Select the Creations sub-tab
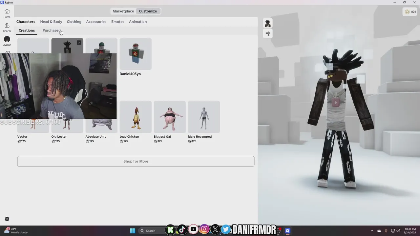The width and height of the screenshot is (420, 236). (x=27, y=30)
